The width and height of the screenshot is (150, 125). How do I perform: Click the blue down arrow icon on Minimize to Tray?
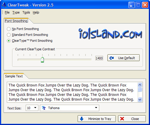coord(81,119)
